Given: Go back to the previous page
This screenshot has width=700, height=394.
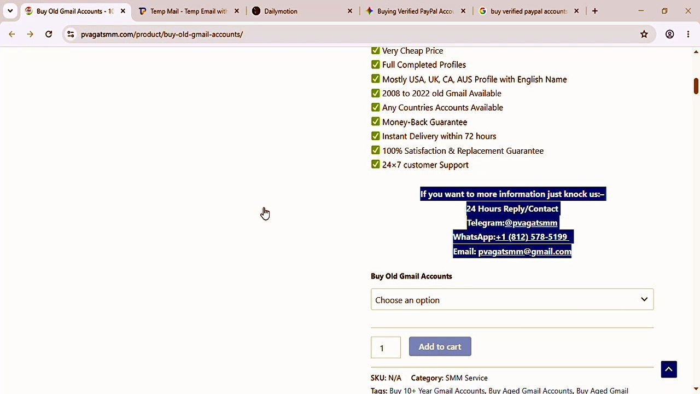Looking at the screenshot, I should click(x=11, y=34).
